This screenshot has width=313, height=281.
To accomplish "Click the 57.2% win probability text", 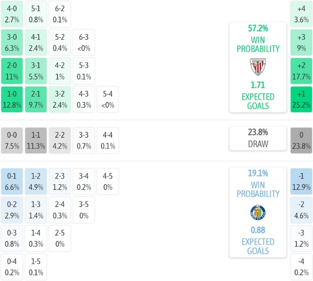I will click(258, 28).
